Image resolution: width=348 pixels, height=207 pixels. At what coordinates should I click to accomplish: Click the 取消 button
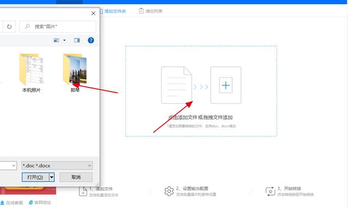coord(76,177)
